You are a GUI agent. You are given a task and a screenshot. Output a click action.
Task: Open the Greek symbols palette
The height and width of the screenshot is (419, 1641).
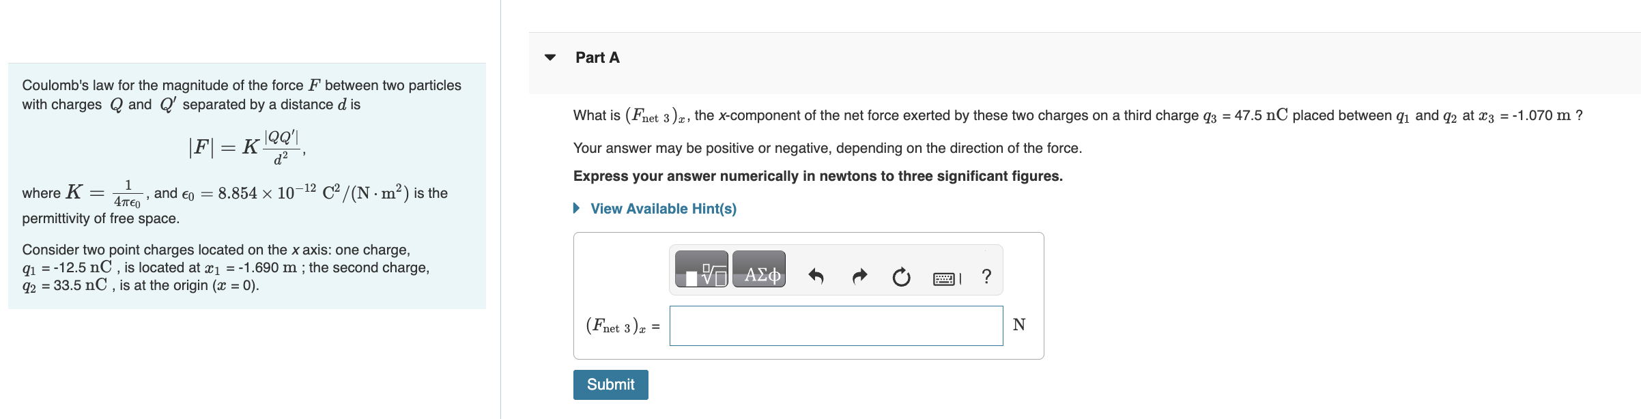click(x=759, y=270)
